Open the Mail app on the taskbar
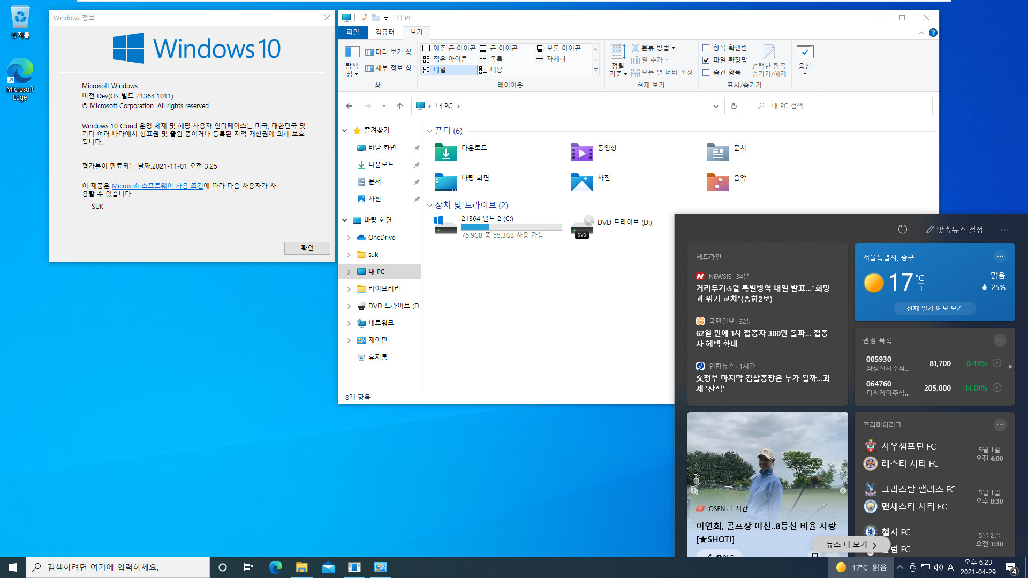1028x578 pixels. (328, 567)
